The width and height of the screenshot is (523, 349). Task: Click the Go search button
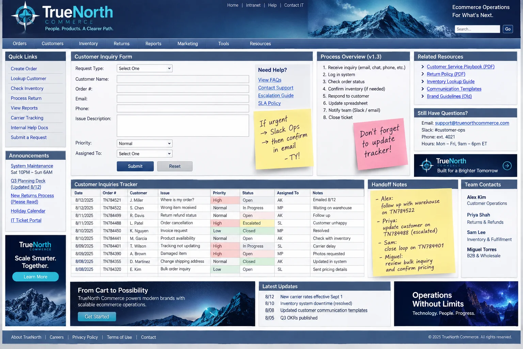508,29
